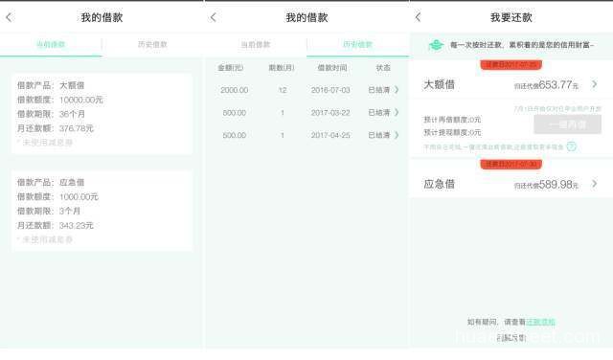Select the highlighted 历史借款 tab on the second screen
The height and width of the screenshot is (360, 613).
[357, 45]
